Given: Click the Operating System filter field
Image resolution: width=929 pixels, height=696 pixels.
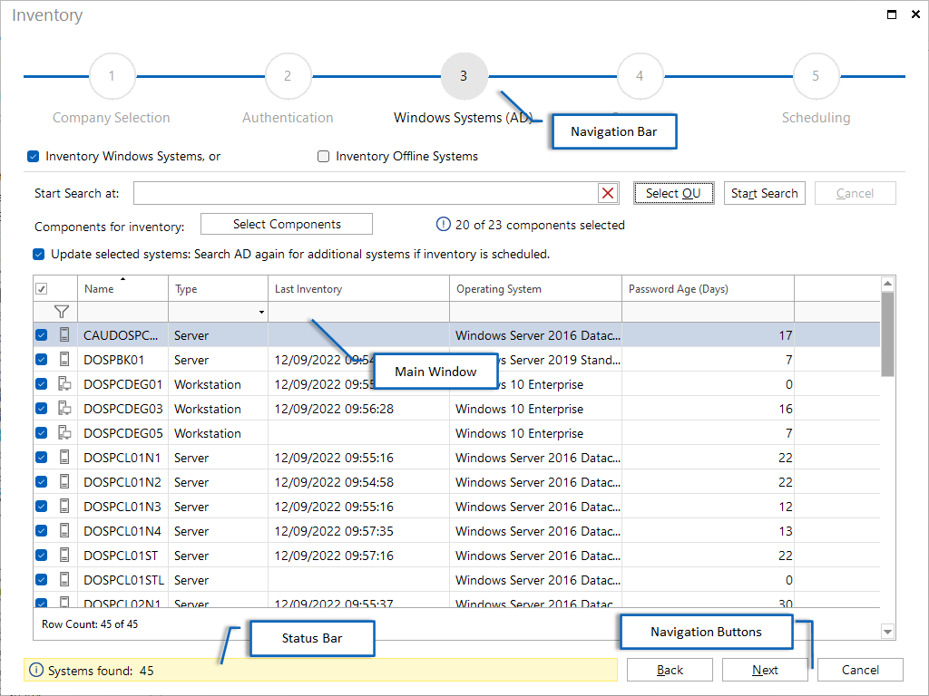Looking at the screenshot, I should [535, 312].
